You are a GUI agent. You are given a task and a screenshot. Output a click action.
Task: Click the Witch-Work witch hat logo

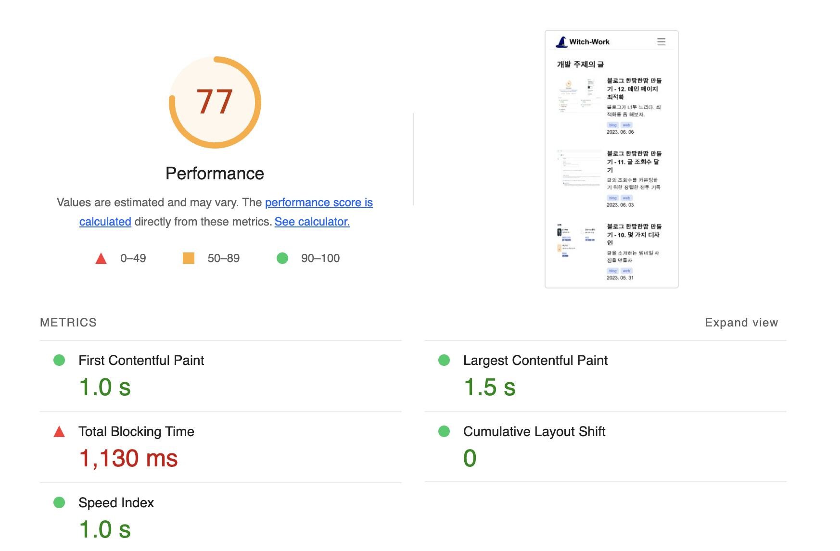click(561, 42)
